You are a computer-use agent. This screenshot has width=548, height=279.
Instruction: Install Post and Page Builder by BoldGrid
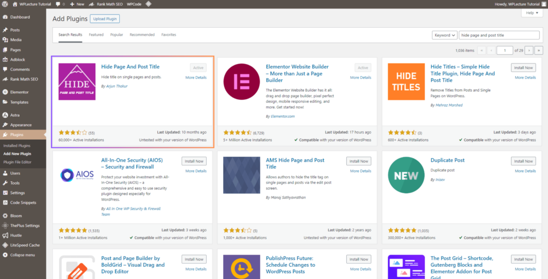194,259
